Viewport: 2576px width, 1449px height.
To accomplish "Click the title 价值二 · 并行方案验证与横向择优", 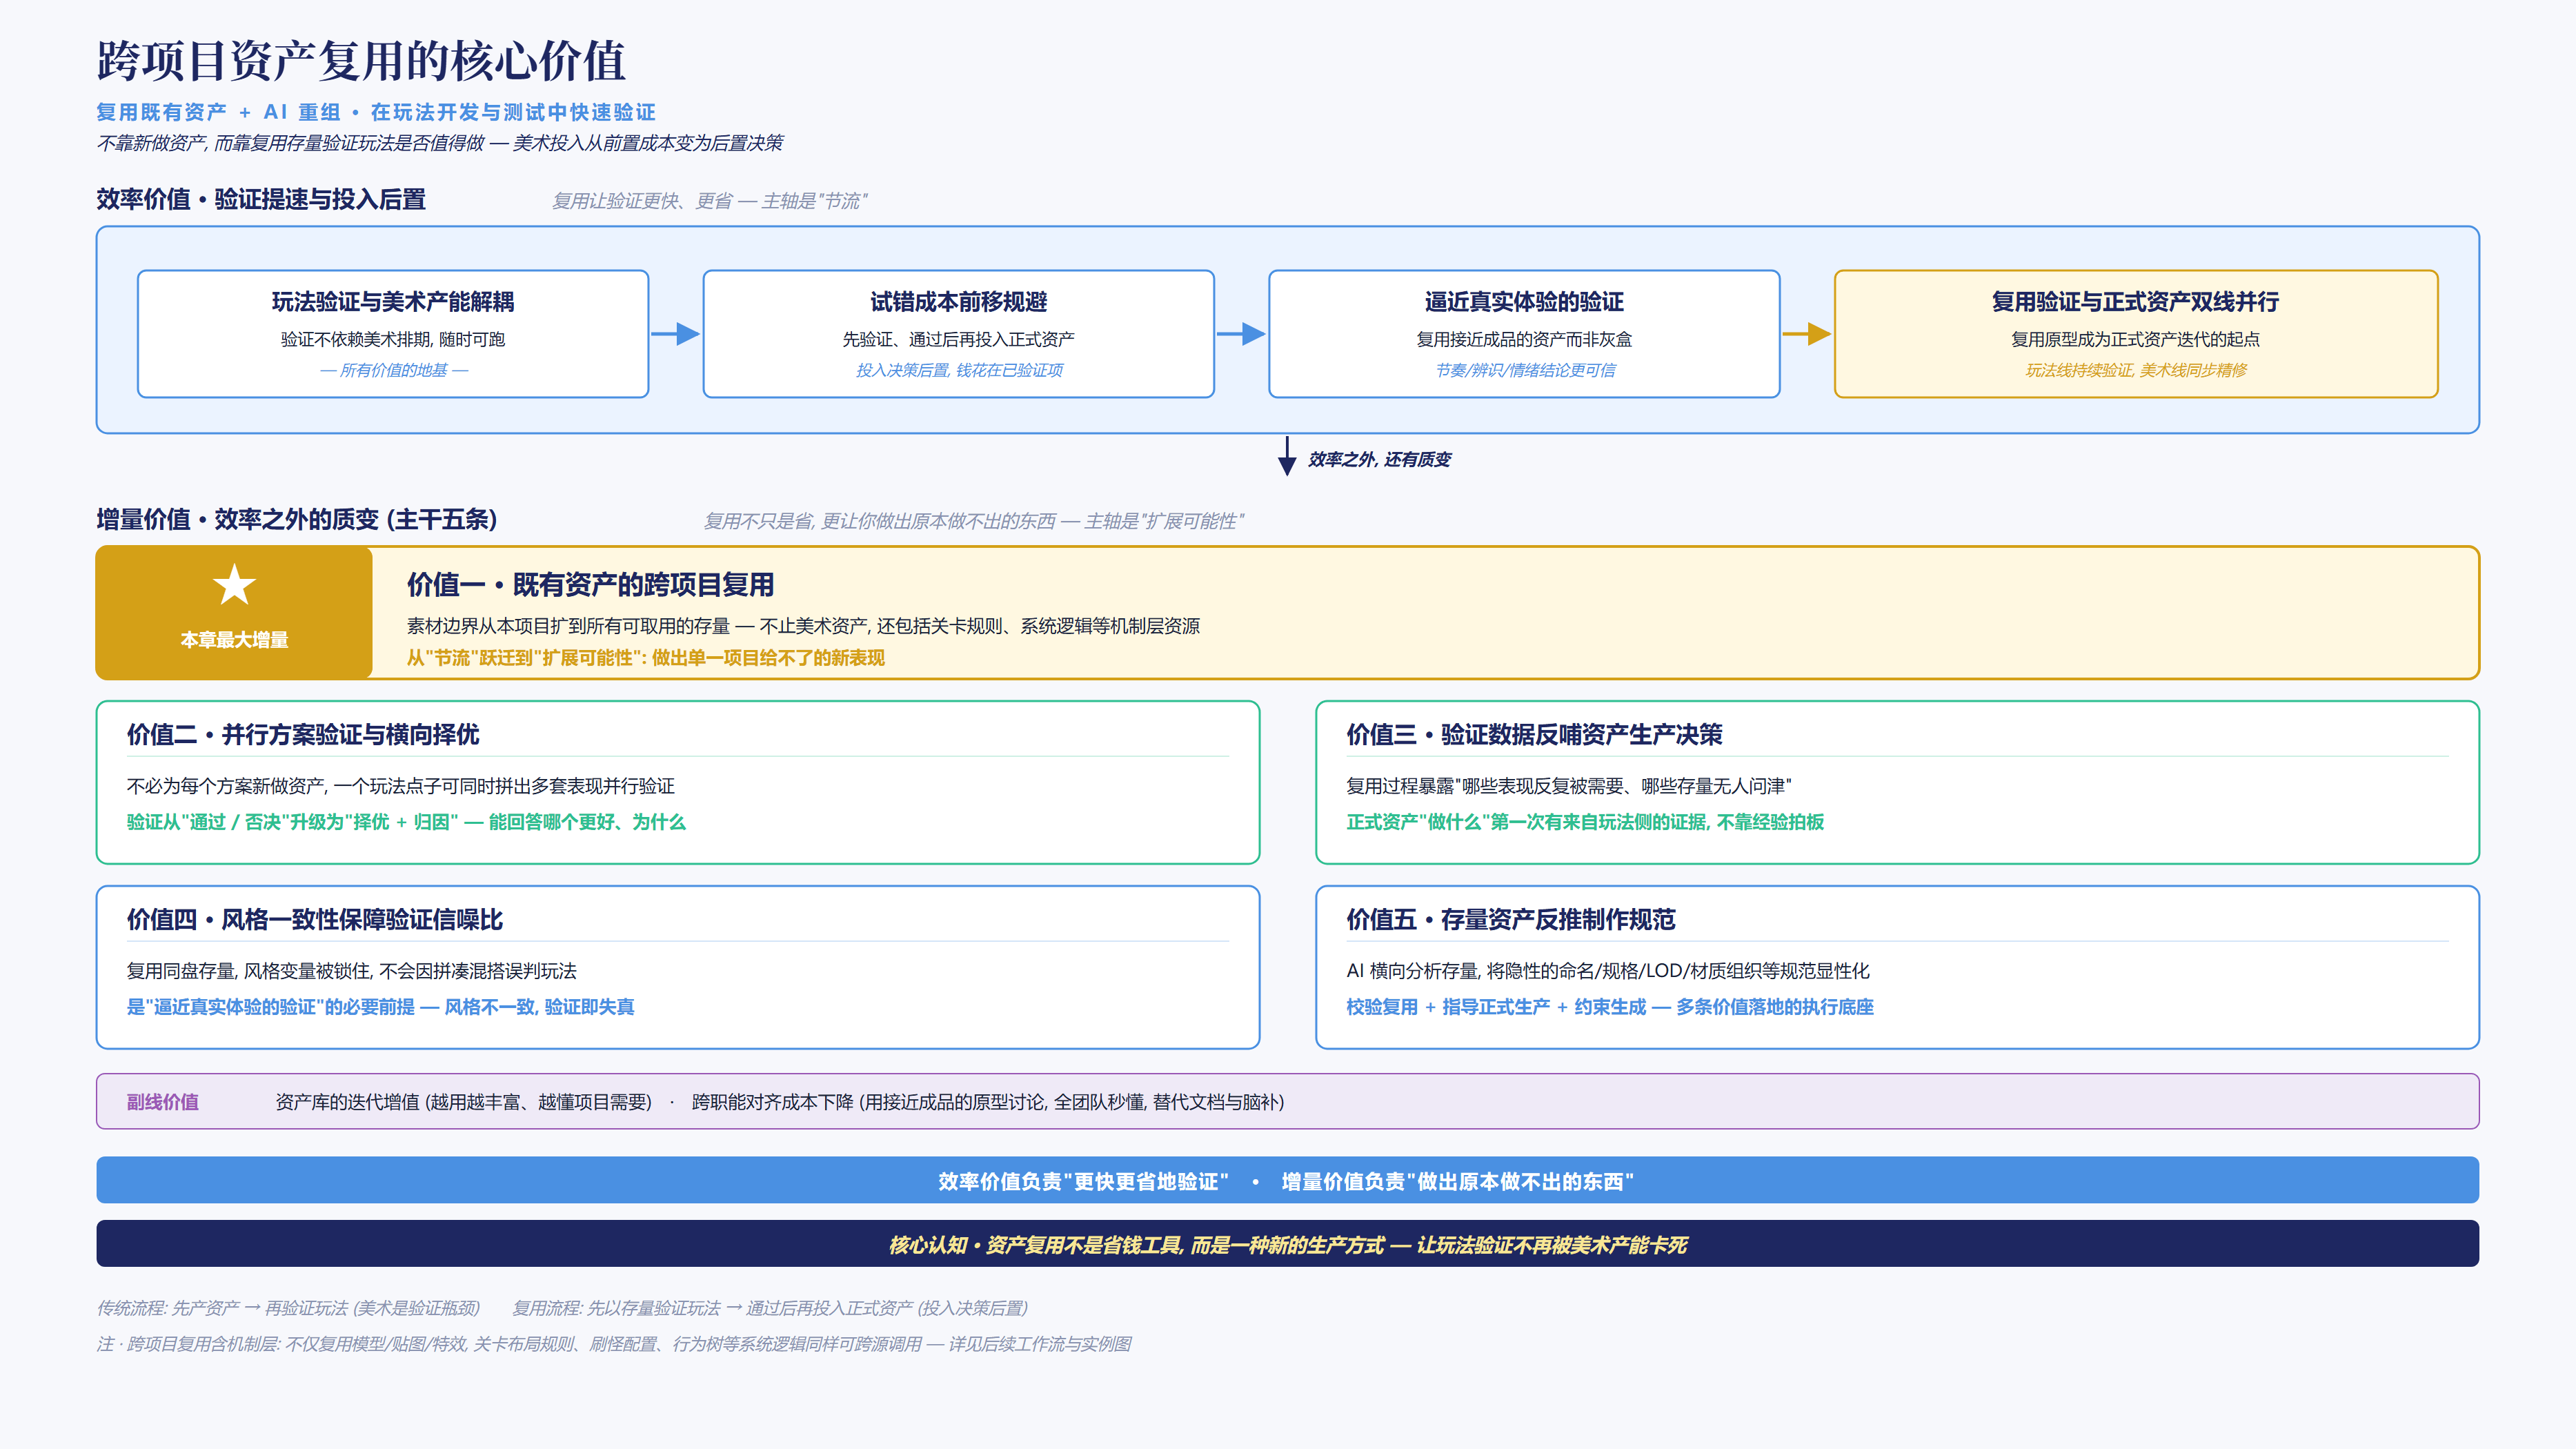I will tap(303, 734).
